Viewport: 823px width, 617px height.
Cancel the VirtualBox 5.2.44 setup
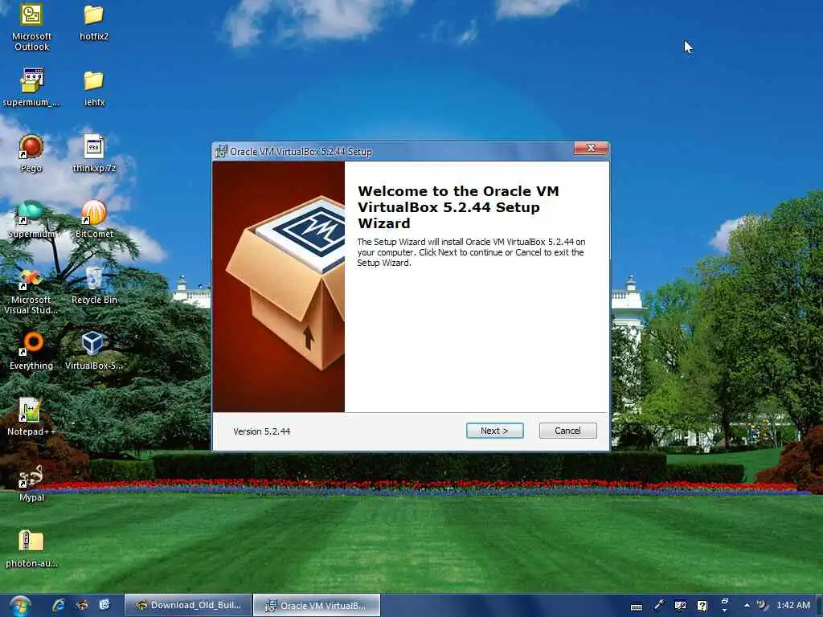click(x=568, y=431)
